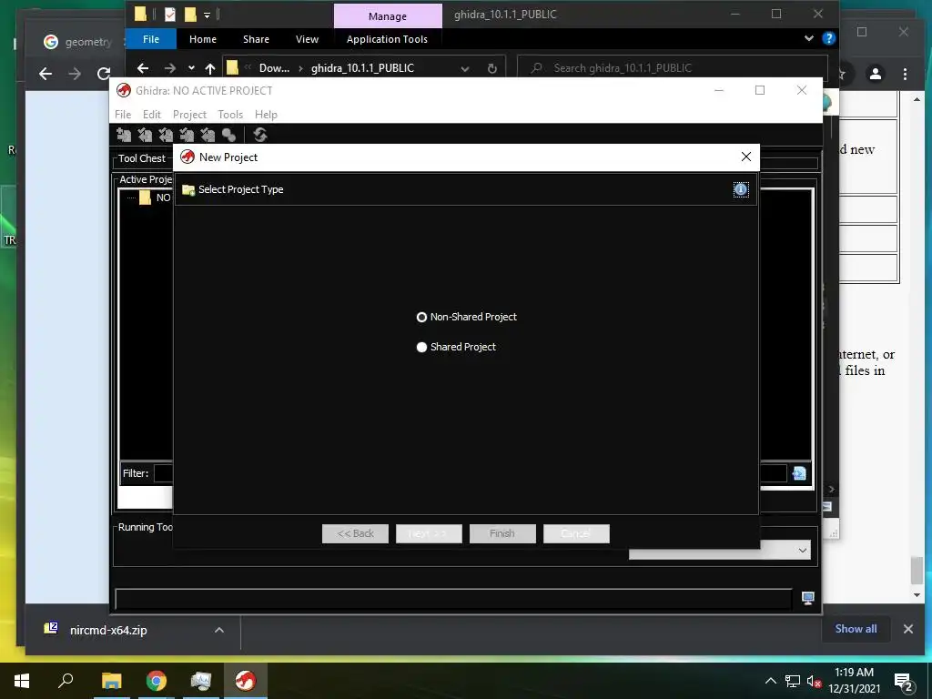
Task: Click the Search ghidra_10.1.1_PUBLIC field
Action: tap(673, 67)
